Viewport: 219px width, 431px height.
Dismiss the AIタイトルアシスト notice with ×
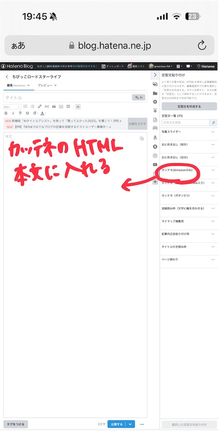tap(120, 121)
